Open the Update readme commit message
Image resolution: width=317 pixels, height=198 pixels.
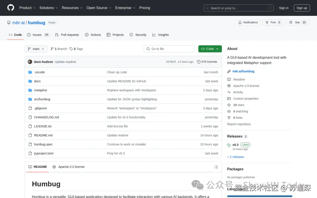tap(65, 62)
